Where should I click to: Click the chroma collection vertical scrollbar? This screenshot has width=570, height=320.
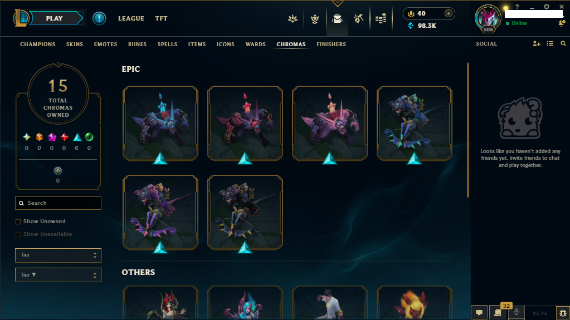(x=468, y=130)
